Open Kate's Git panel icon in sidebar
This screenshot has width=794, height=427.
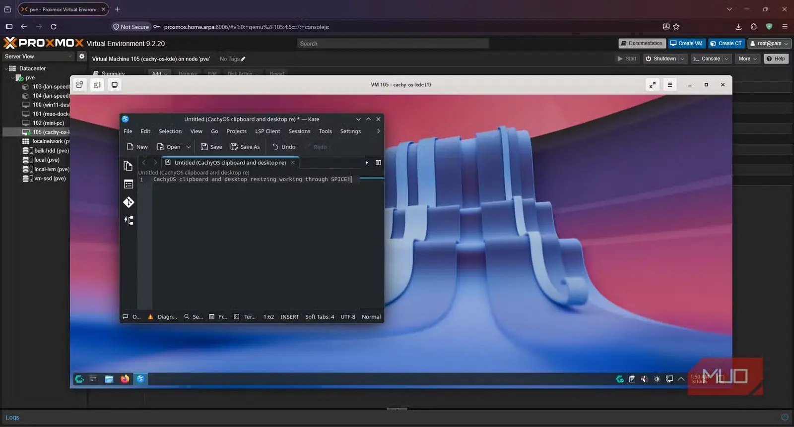(129, 202)
